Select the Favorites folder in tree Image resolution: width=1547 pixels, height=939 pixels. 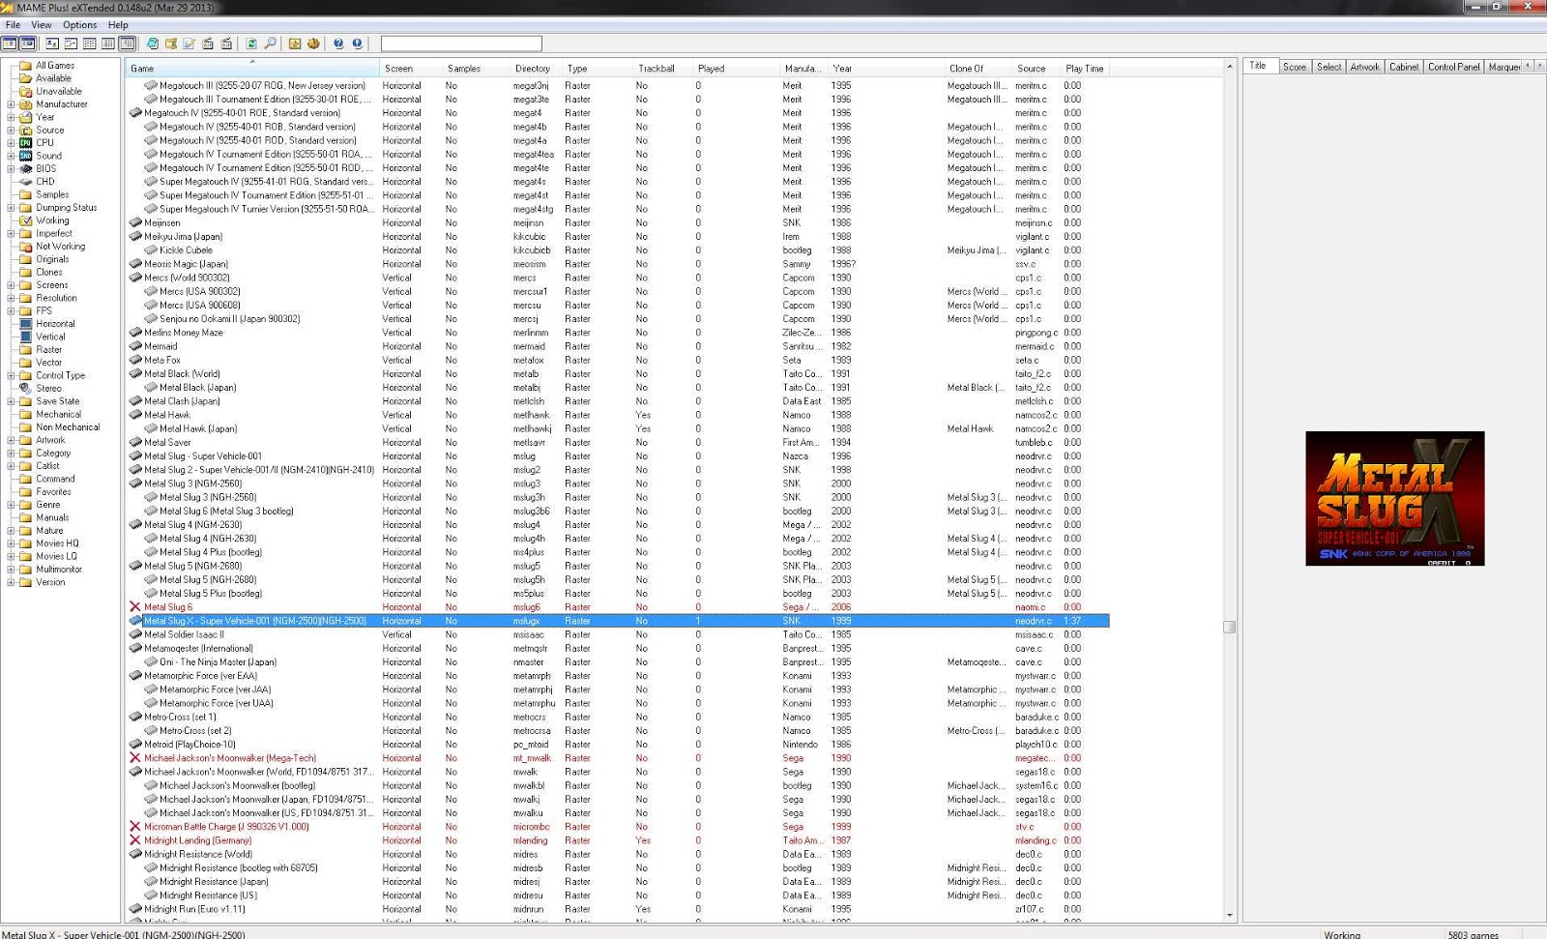pyautogui.click(x=55, y=491)
